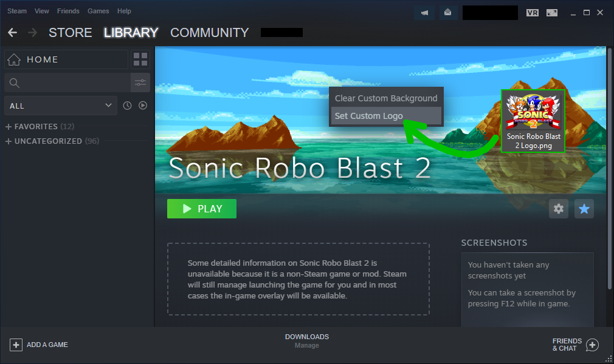Launch SteamVR with the VR icon

[x=532, y=13]
